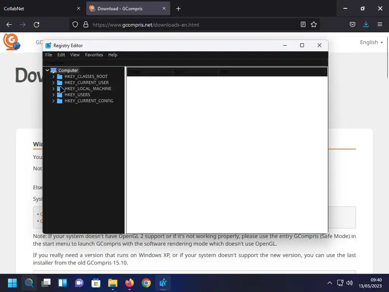This screenshot has height=292, width=389.
Task: Collapse the Computer tree node
Action: (47, 70)
